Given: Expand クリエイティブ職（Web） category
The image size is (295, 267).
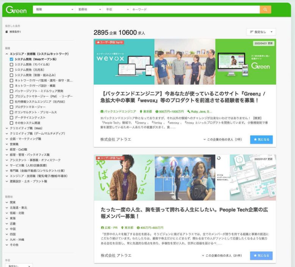Looking at the screenshot, I should 7,128.
